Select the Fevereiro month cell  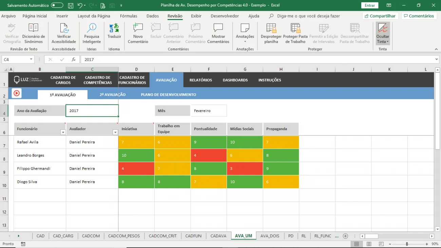tap(209, 111)
